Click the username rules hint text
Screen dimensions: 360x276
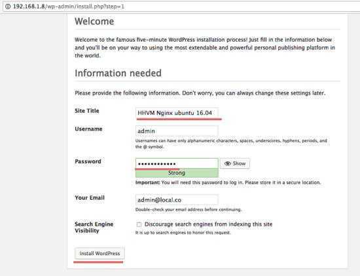pyautogui.click(x=231, y=144)
